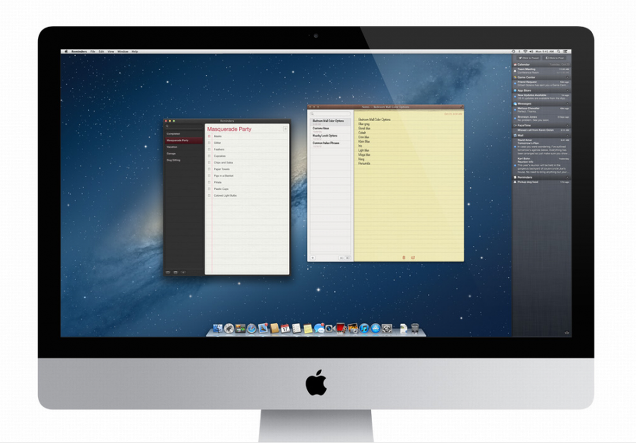Open the Window menu
Viewport: 636px width, 443px height.
point(123,51)
